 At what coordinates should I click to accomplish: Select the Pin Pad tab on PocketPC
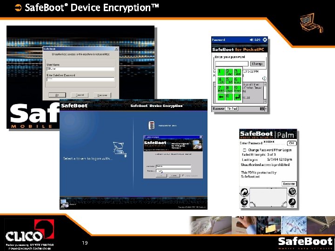point(232,109)
